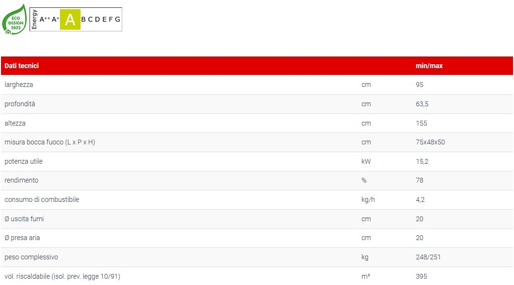Click the G energy class letter

click(117, 20)
